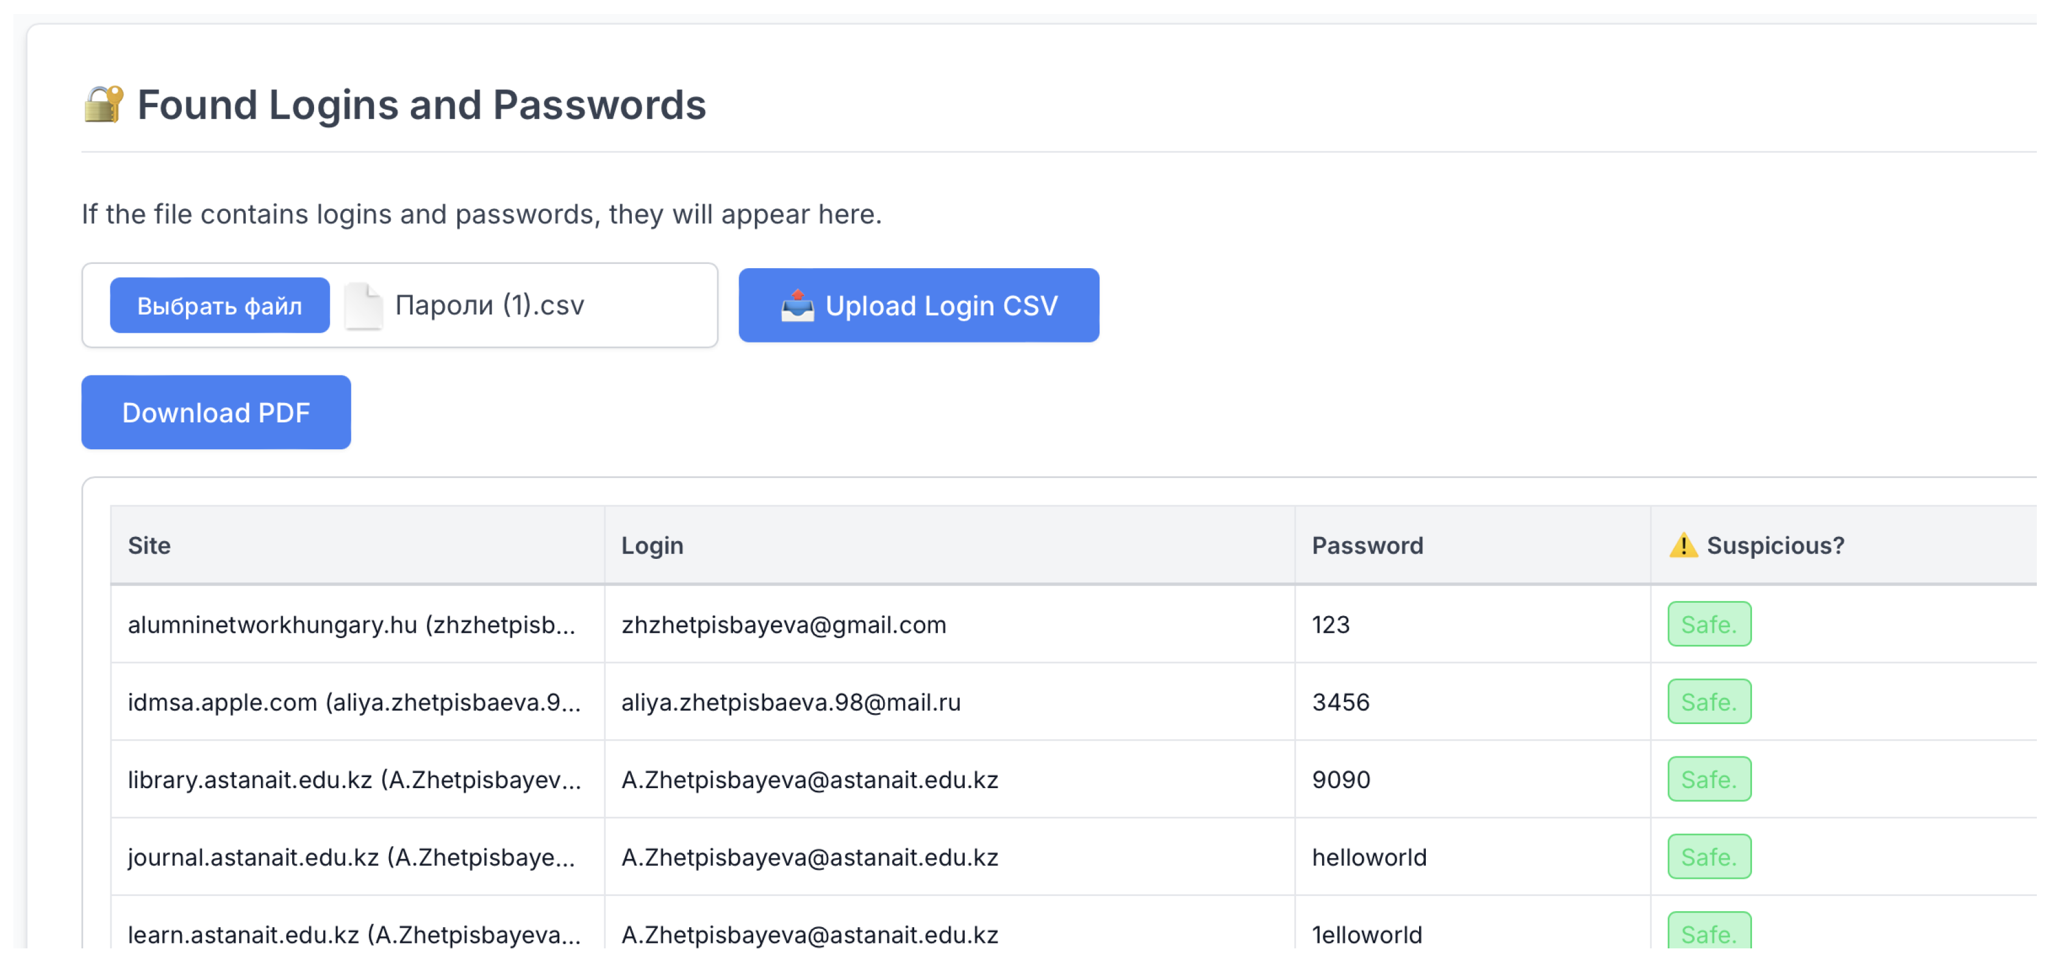Toggle the Safe badge for idmsa.apple.com
Image resolution: width=2046 pixels, height=963 pixels.
point(1709,702)
